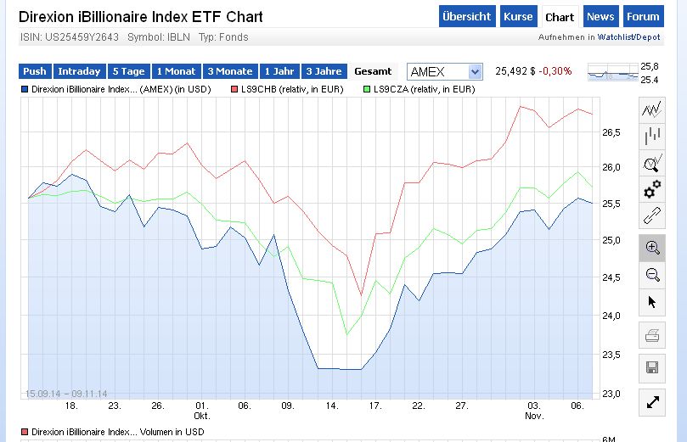Open the AMEX exchange dropdown
The image size is (687, 442).
[x=445, y=72]
